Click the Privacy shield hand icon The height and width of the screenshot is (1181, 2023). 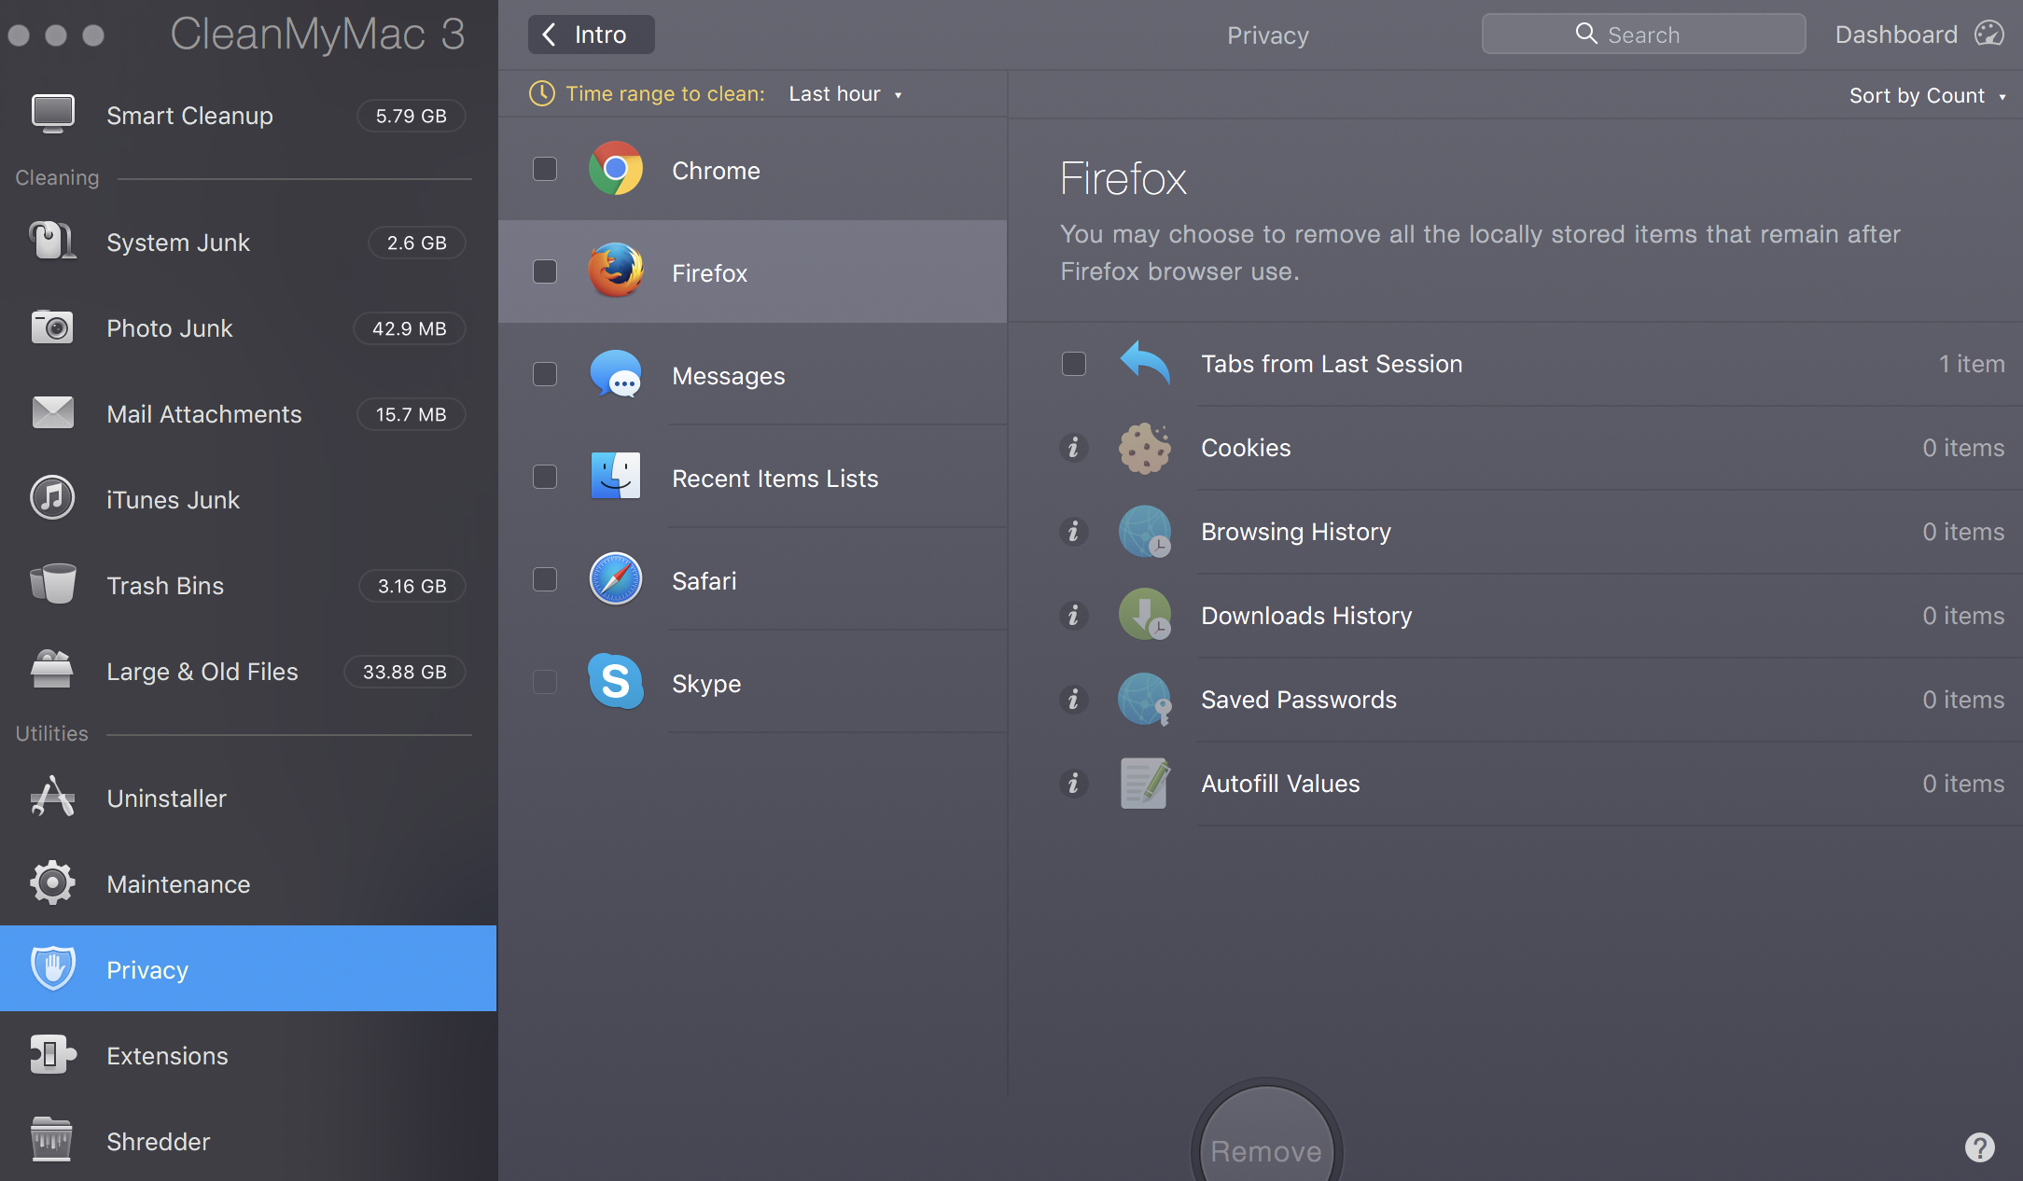click(x=53, y=968)
